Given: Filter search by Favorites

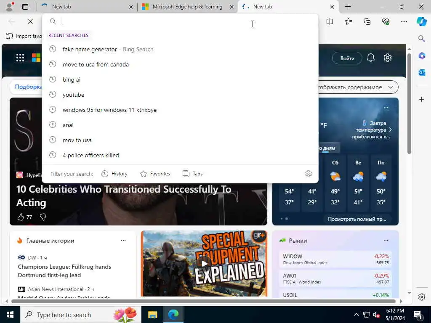Looking at the screenshot, I should [x=155, y=174].
